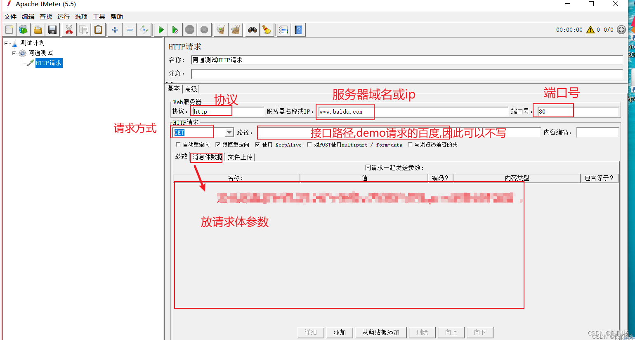Image resolution: width=635 pixels, height=340 pixels.
Task: Click the Toggle enable/disable toolbar icon
Action: click(x=144, y=30)
